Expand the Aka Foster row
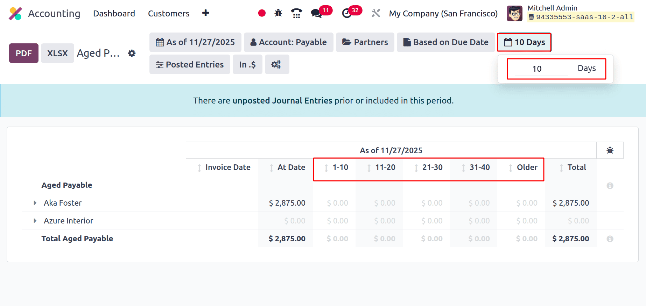Viewport: 646px width, 306px height. pyautogui.click(x=35, y=203)
